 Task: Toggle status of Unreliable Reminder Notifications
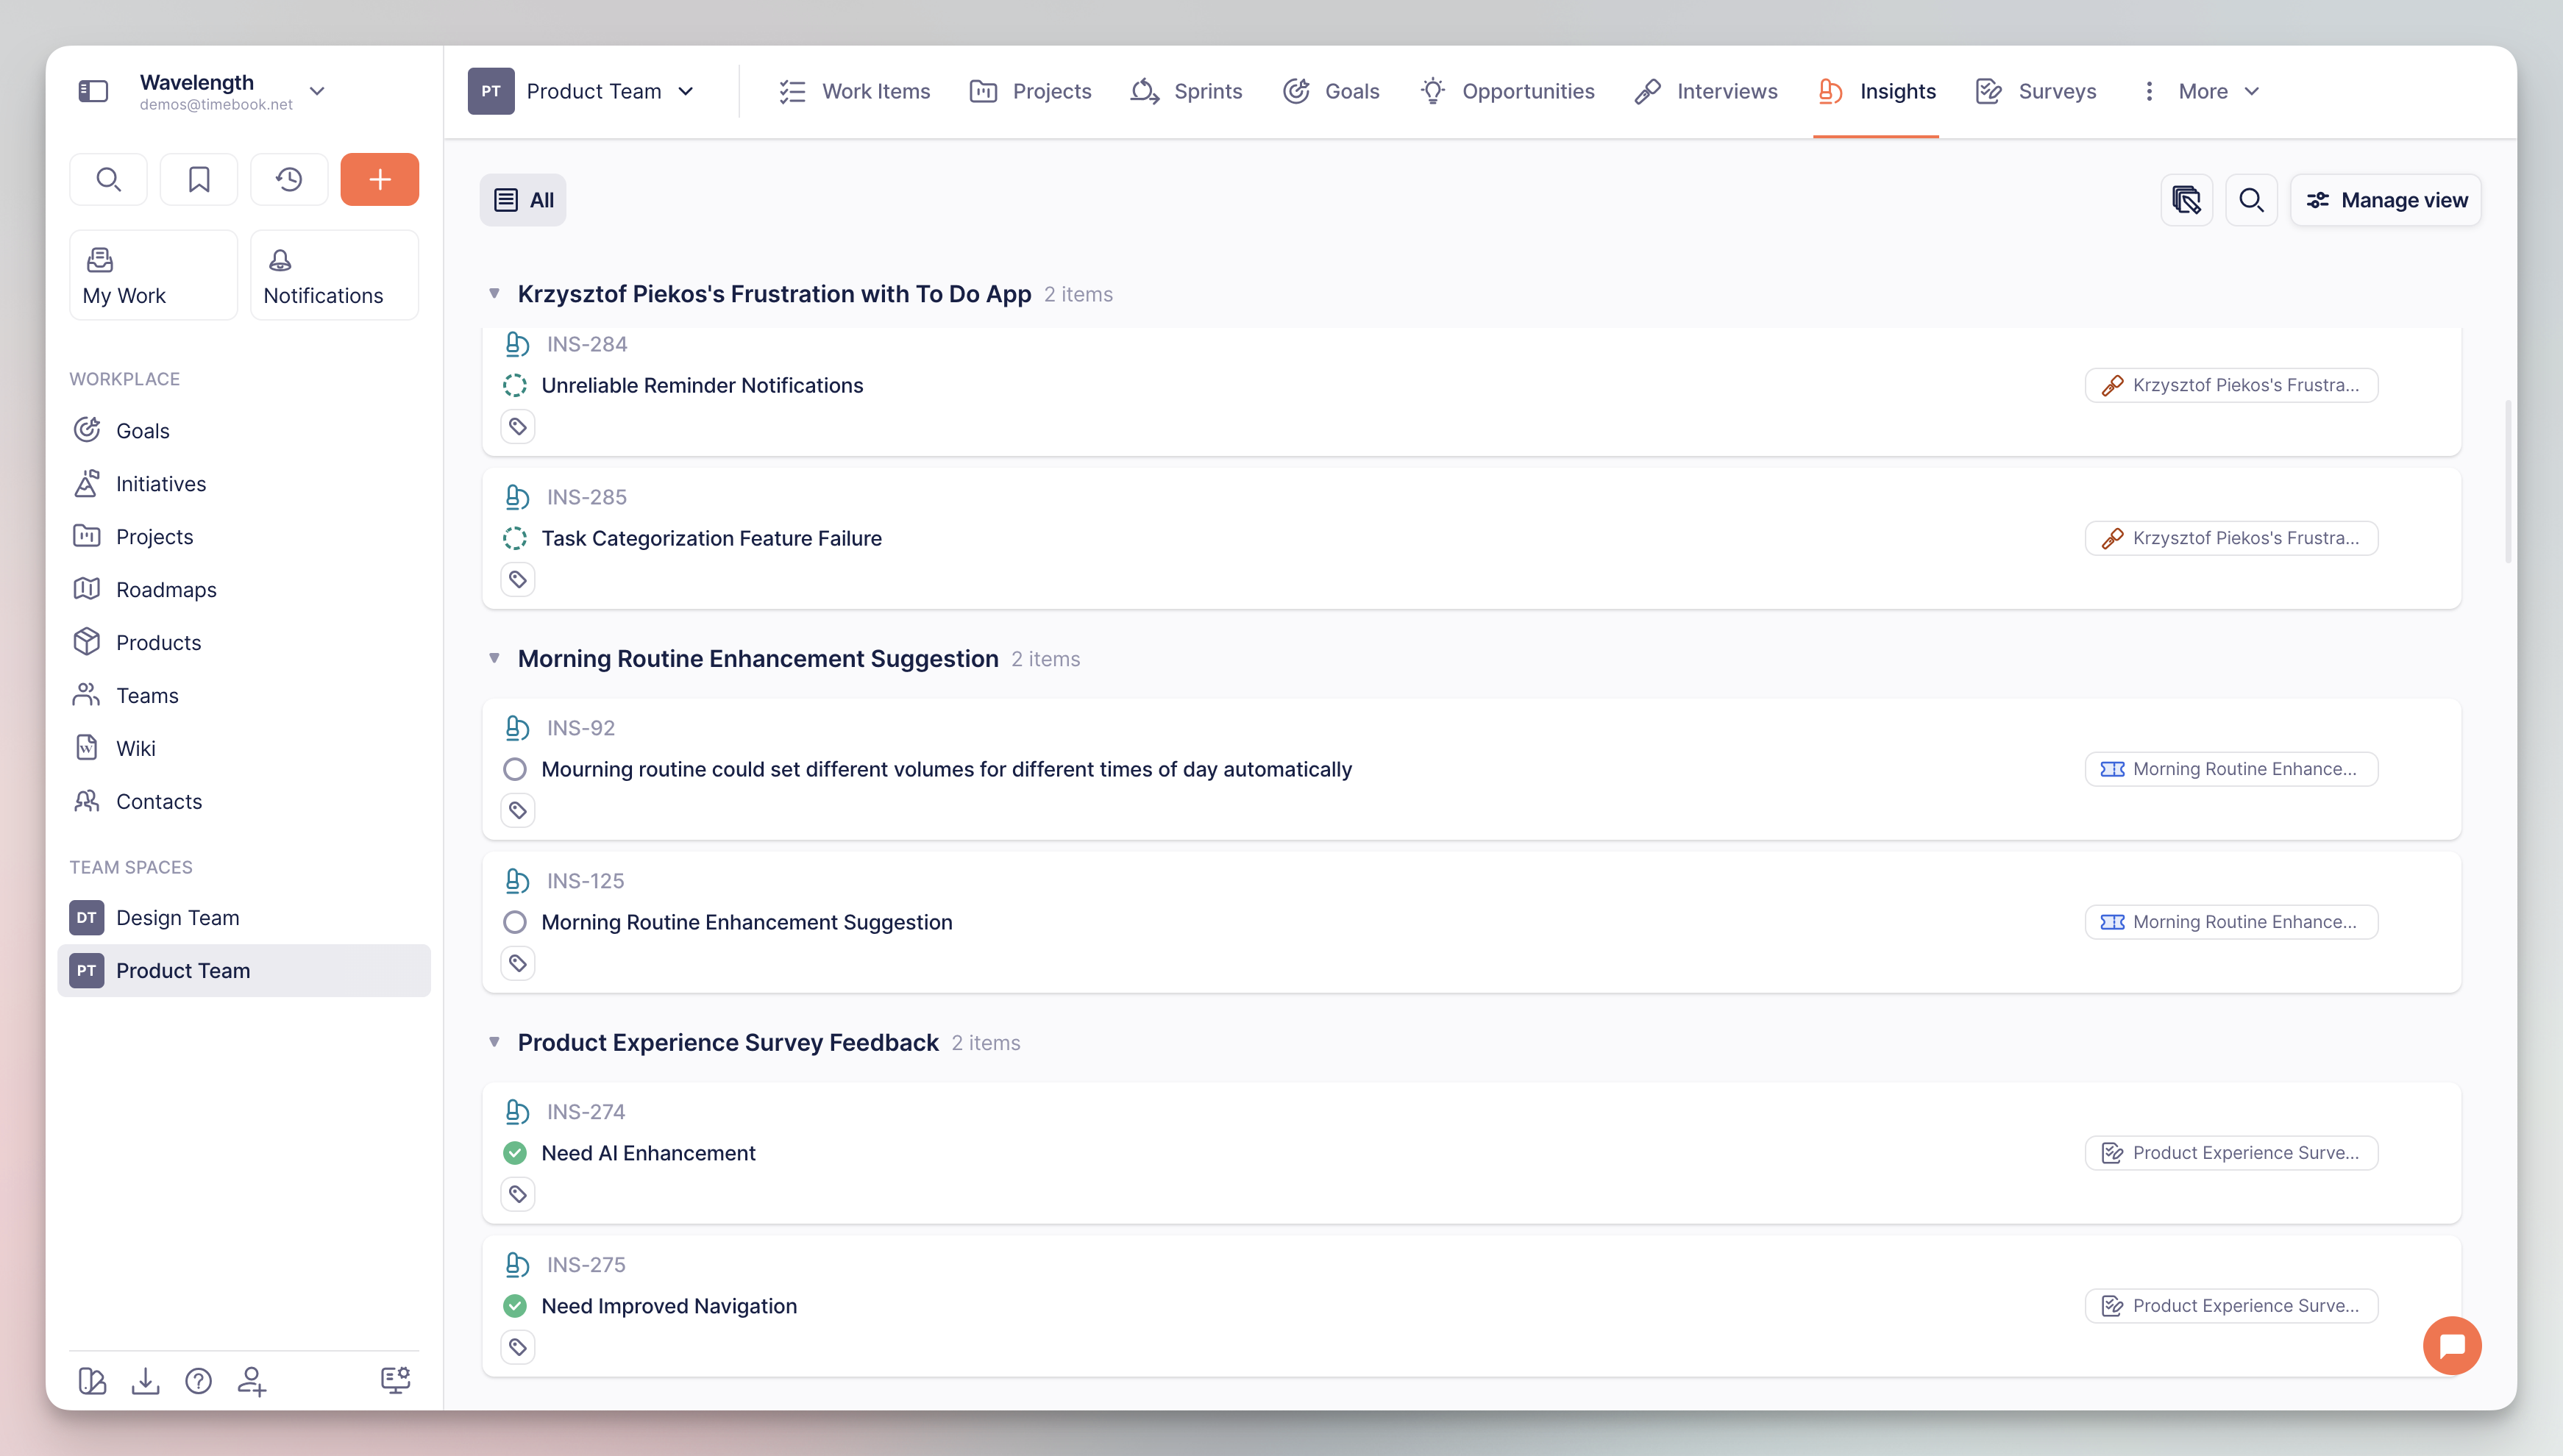coord(515,385)
